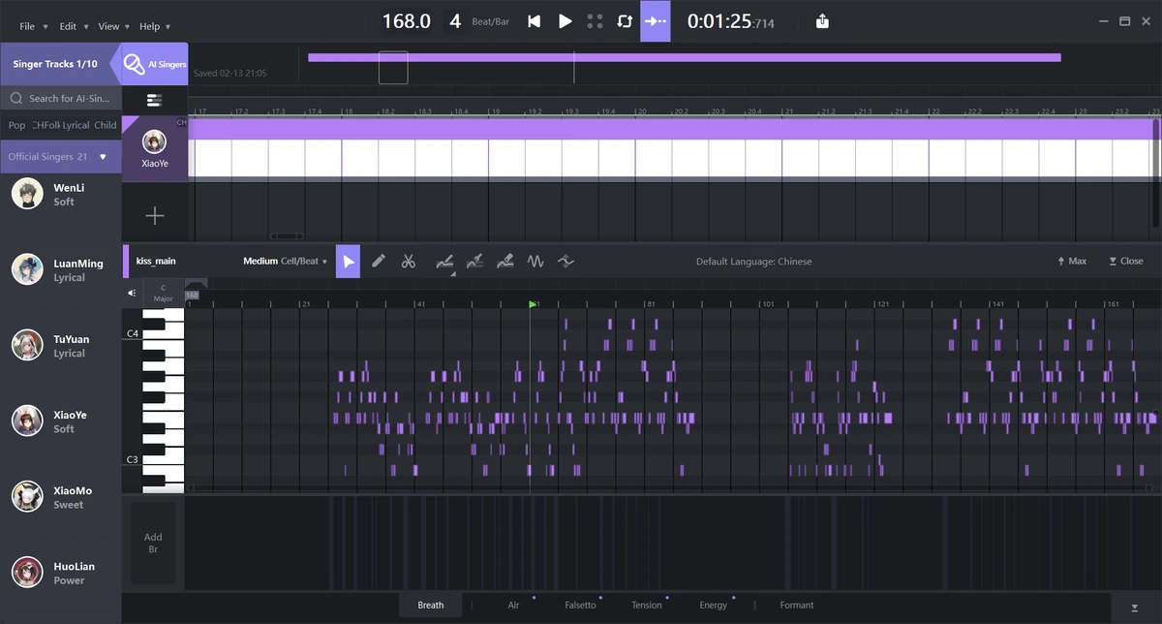Click the export/share icon in the transport bar
The height and width of the screenshot is (624, 1162).
[x=821, y=20]
